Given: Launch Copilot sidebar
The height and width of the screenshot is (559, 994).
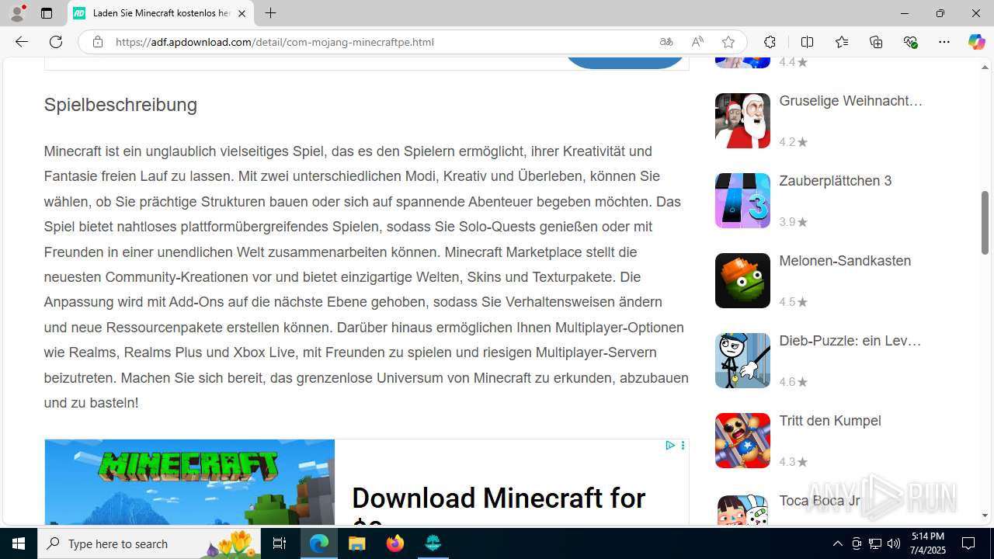Looking at the screenshot, I should coord(976,42).
